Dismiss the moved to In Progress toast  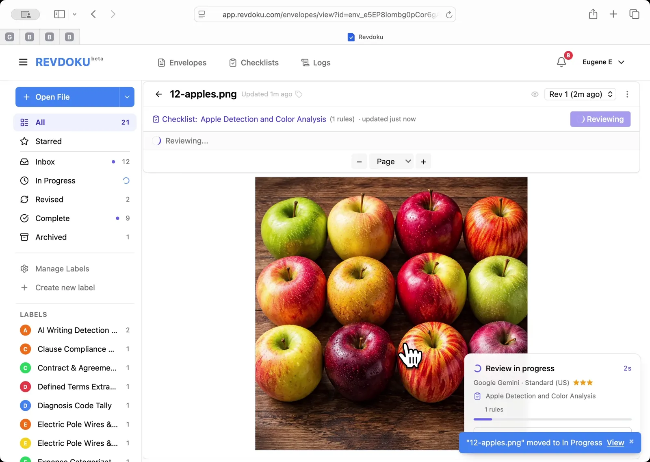coord(631,442)
